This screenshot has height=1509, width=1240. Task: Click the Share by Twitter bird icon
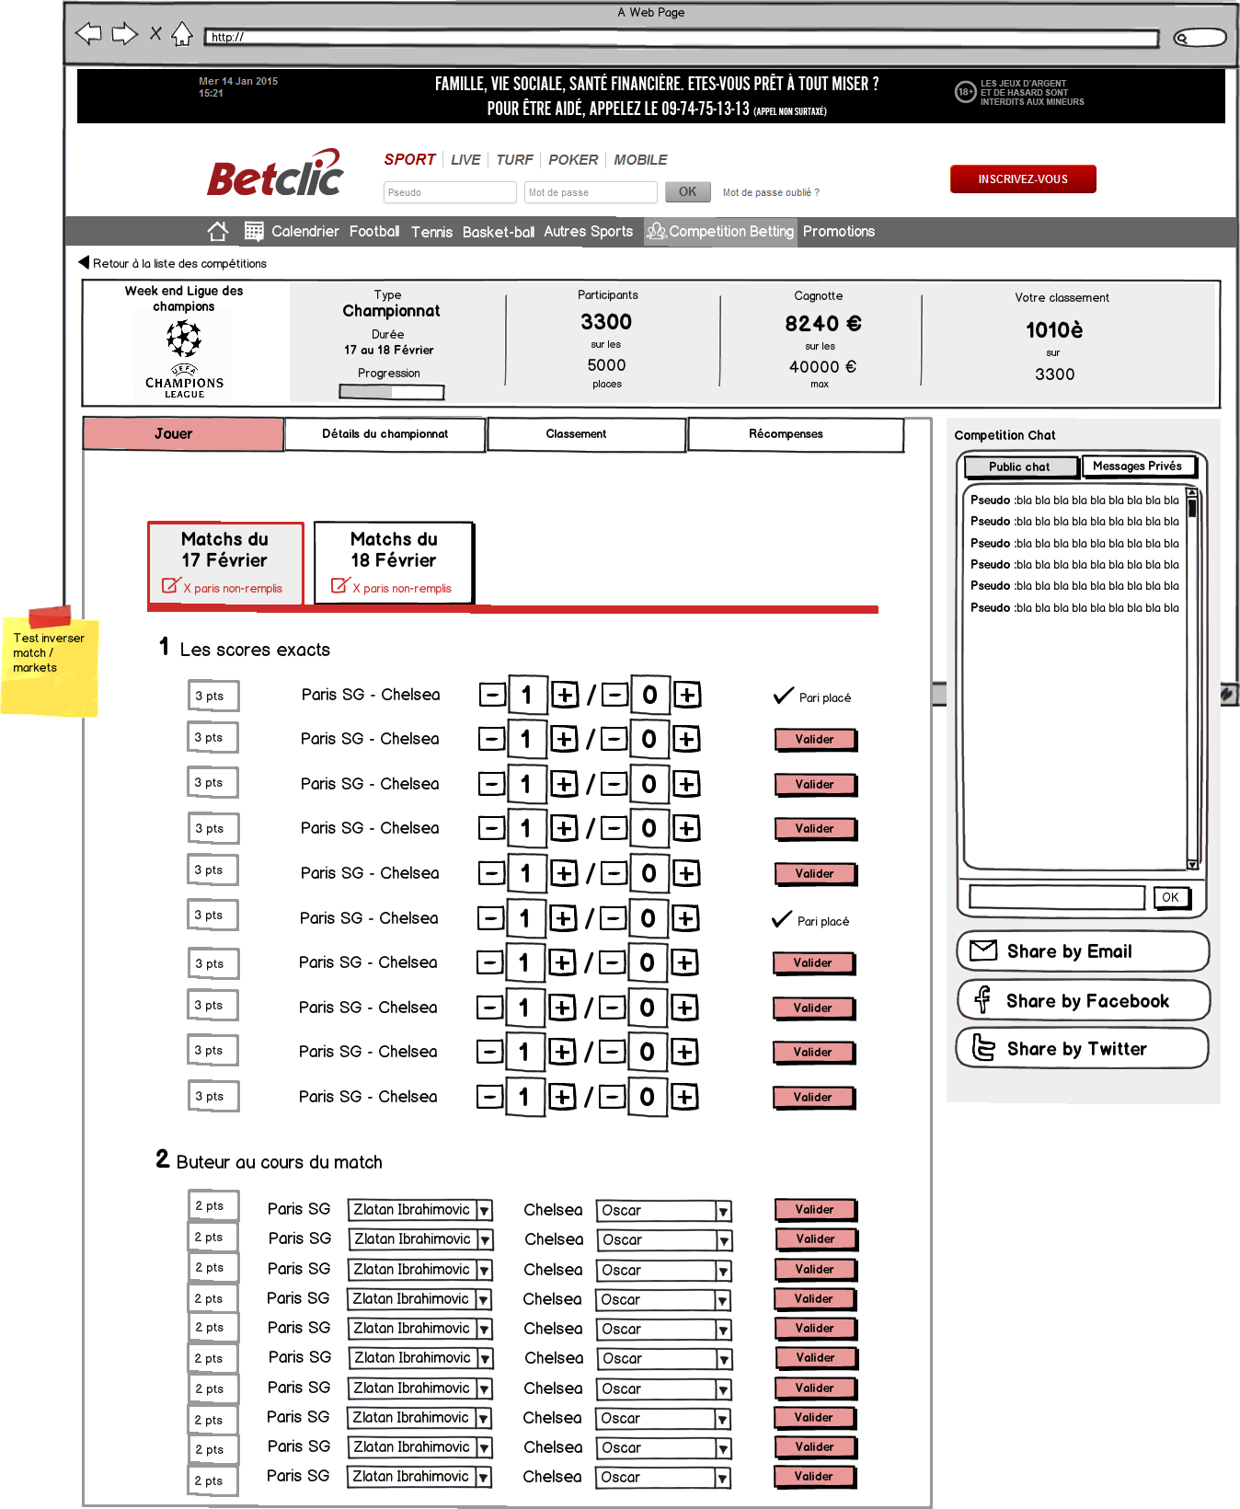point(983,1048)
